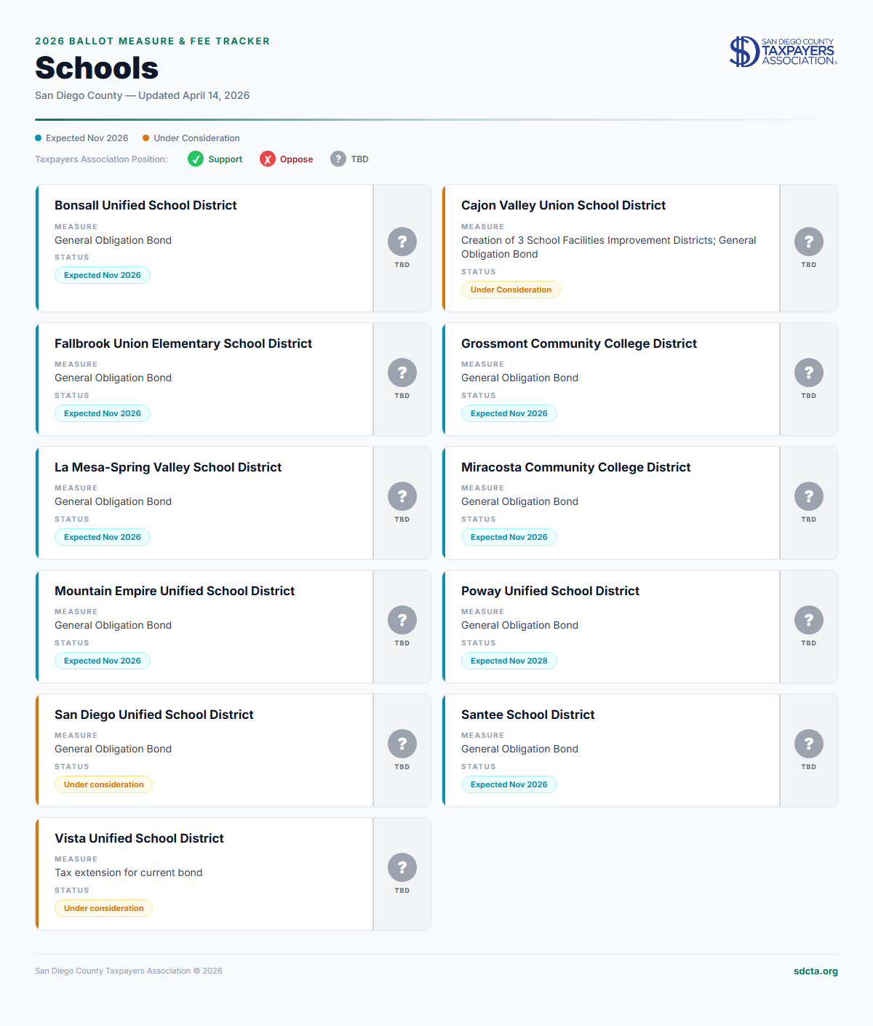Image resolution: width=873 pixels, height=1026 pixels.
Task: Click TBD question icon for Santee School District
Action: tap(809, 744)
